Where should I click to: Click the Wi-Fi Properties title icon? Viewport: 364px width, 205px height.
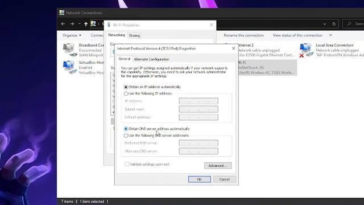(109, 25)
